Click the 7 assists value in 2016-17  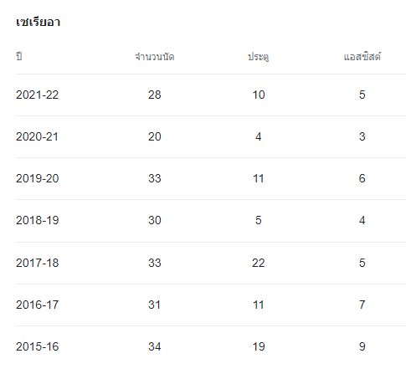pyautogui.click(x=362, y=305)
